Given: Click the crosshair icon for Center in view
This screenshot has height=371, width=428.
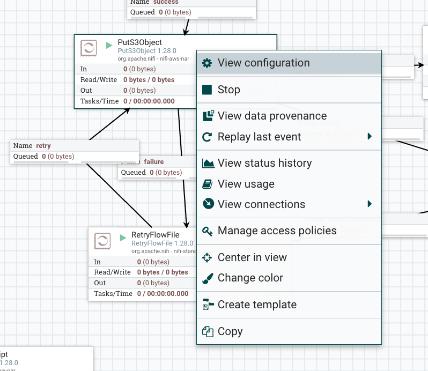Looking at the screenshot, I should [x=207, y=257].
